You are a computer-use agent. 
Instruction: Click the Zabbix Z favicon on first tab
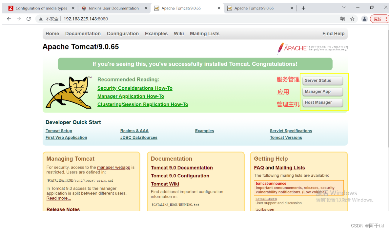pos(11,8)
